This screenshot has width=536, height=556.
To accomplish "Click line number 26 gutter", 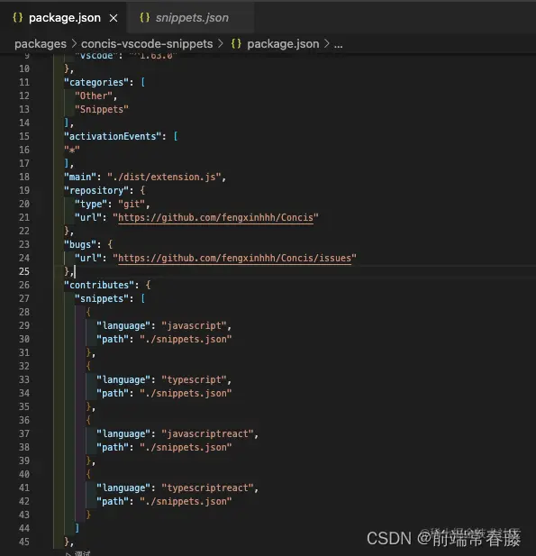I will (24, 285).
